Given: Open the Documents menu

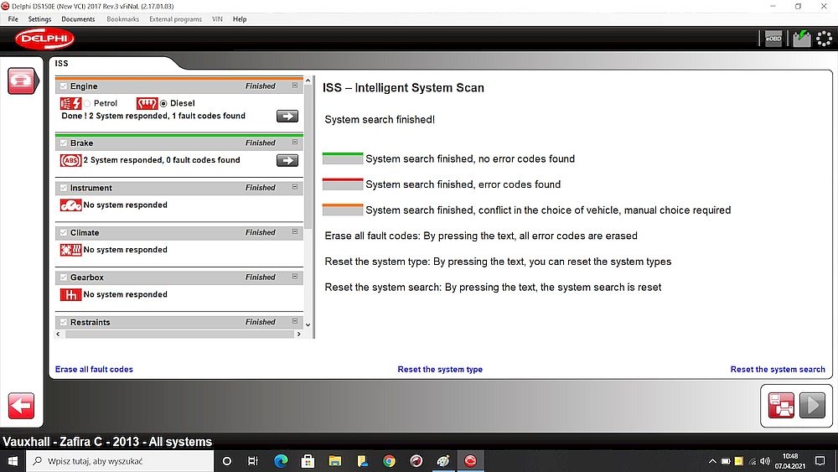Looking at the screenshot, I should [78, 19].
